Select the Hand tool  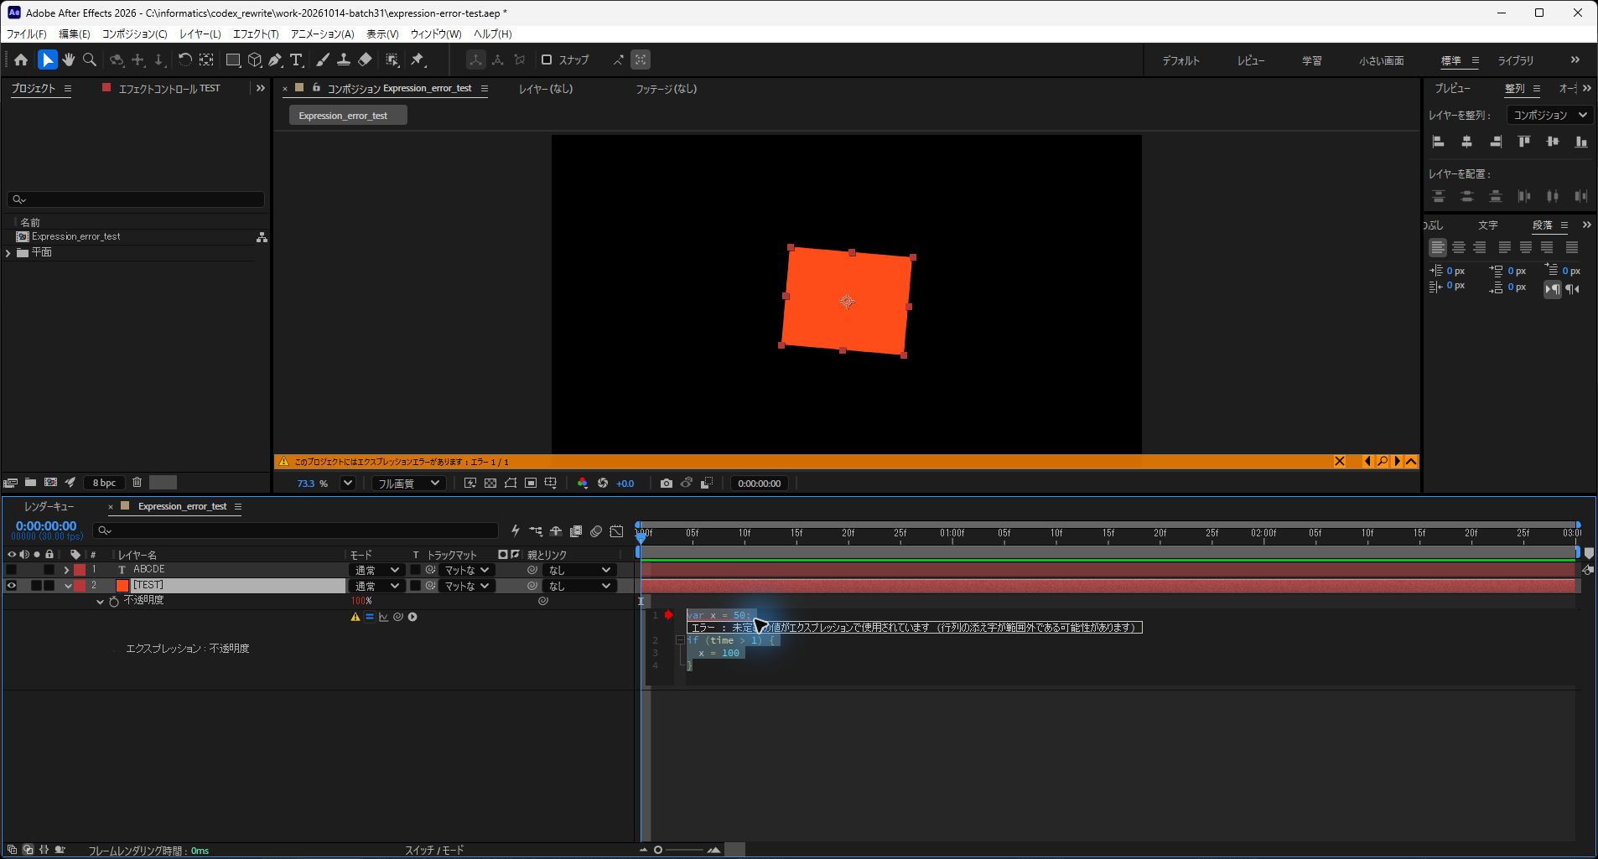pos(69,60)
